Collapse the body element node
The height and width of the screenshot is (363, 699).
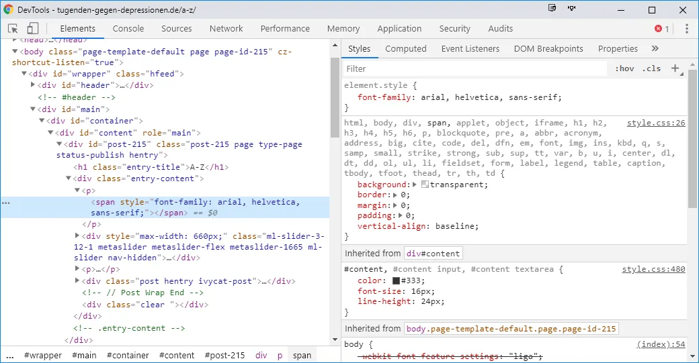point(15,51)
